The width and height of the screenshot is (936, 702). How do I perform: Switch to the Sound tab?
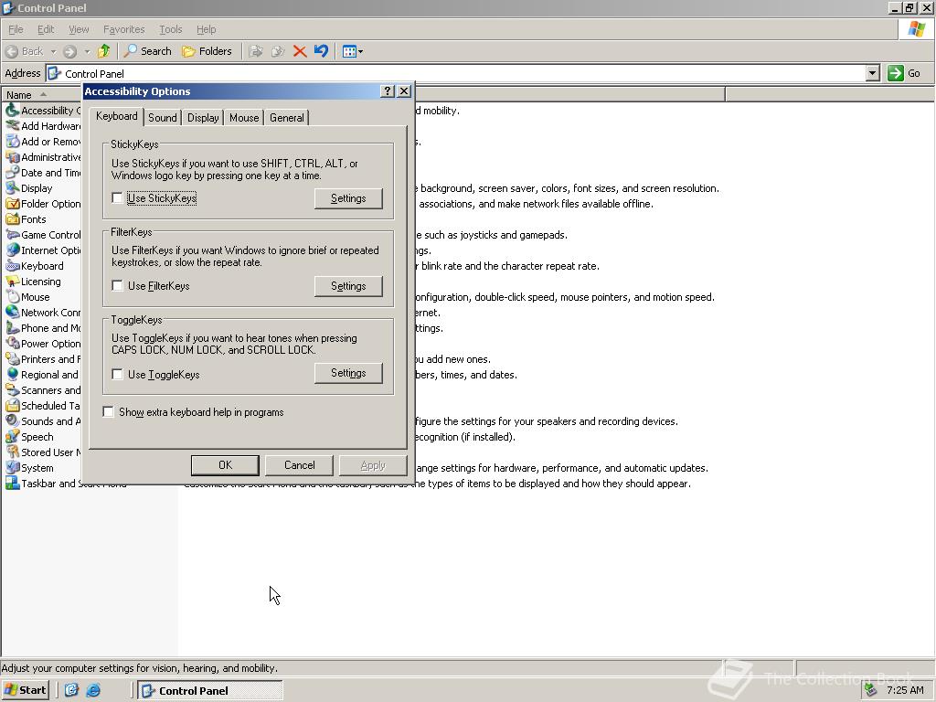click(x=163, y=118)
